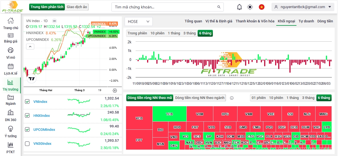Image resolution: width=338 pixels, height=156 pixels.
Task: Click the Vietnam flag language icon
Action: [x=262, y=7]
